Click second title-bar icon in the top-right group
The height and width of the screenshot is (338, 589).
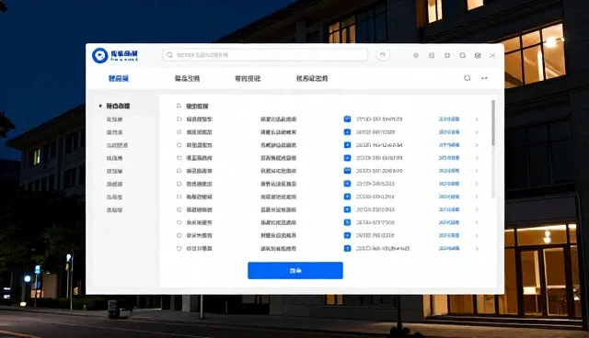(432, 55)
